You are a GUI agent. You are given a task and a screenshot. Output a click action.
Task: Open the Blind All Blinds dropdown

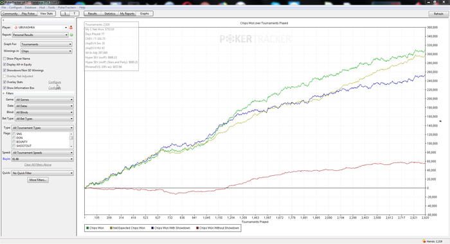coord(44,112)
